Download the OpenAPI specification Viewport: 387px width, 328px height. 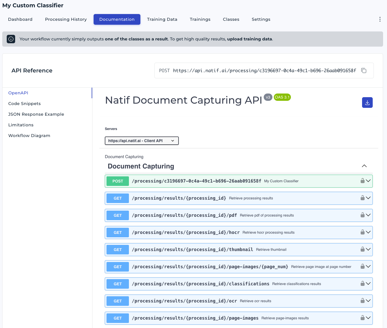click(x=367, y=102)
